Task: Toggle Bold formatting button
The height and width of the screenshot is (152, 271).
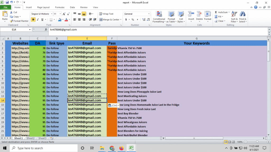Action: point(33,20)
